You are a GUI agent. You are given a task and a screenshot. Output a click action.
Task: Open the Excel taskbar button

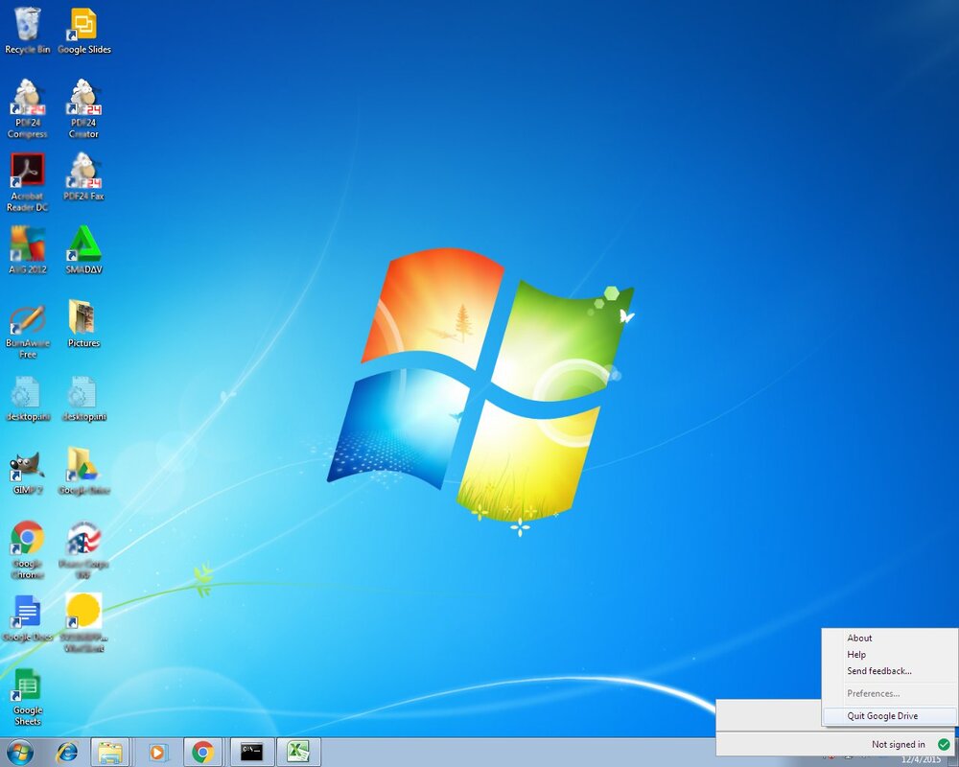(x=298, y=753)
